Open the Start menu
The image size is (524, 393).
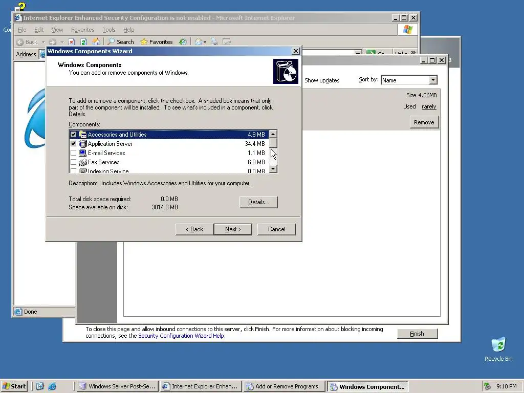click(x=14, y=386)
